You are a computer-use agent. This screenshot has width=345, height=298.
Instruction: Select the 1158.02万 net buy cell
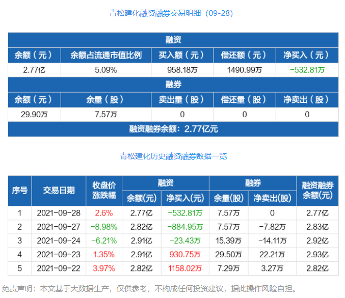tap(185, 268)
